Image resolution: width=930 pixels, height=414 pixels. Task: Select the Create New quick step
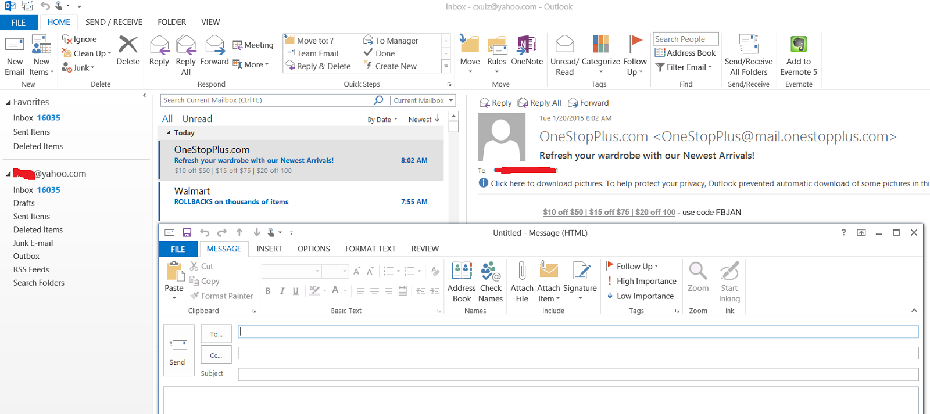pyautogui.click(x=391, y=66)
